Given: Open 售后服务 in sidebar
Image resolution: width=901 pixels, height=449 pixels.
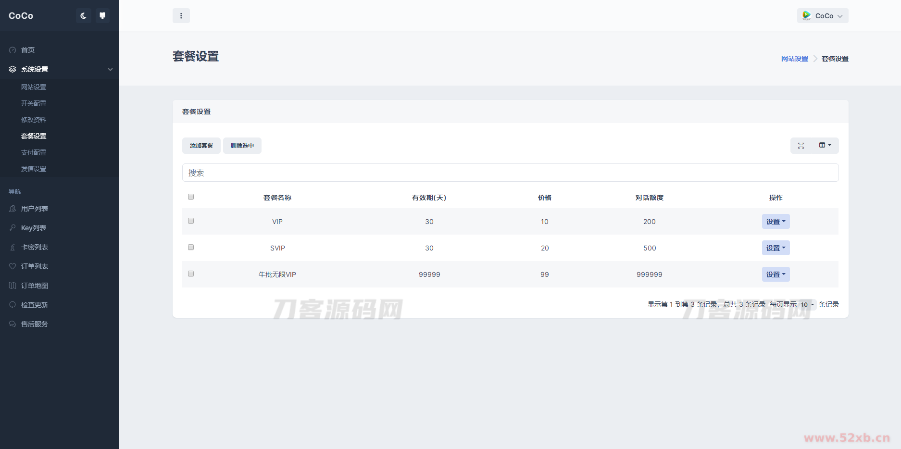Looking at the screenshot, I should [x=34, y=324].
